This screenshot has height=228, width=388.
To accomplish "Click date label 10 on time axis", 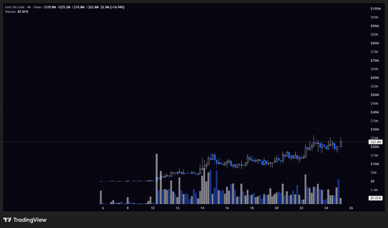I will coord(153,208).
